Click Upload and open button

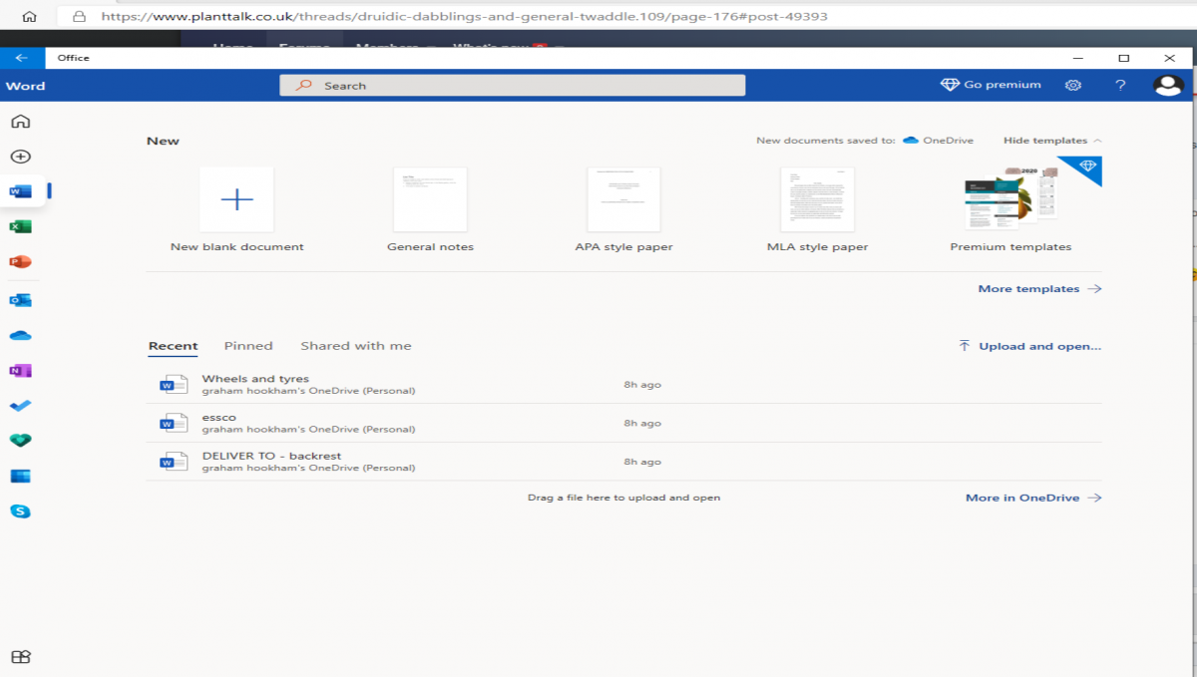click(1029, 346)
